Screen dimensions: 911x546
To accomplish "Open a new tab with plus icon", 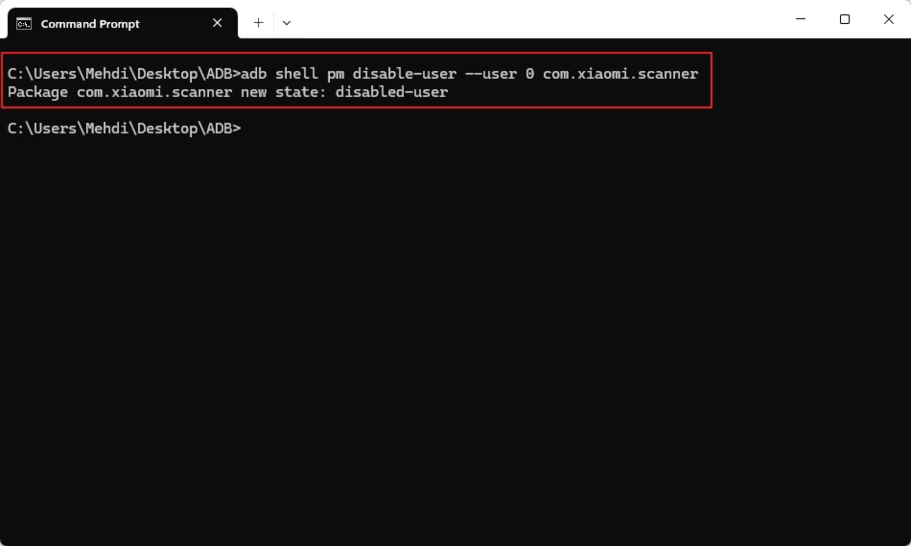I will point(258,23).
